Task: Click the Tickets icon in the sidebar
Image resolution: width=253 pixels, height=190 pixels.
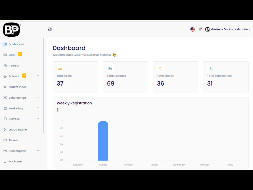Action: click(x=5, y=140)
